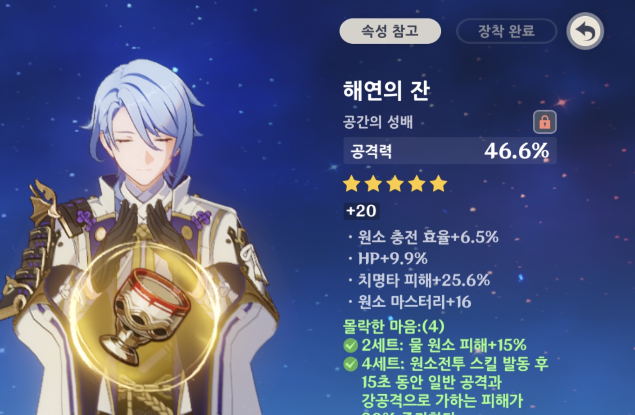Click the 장착 완료 button

507,31
